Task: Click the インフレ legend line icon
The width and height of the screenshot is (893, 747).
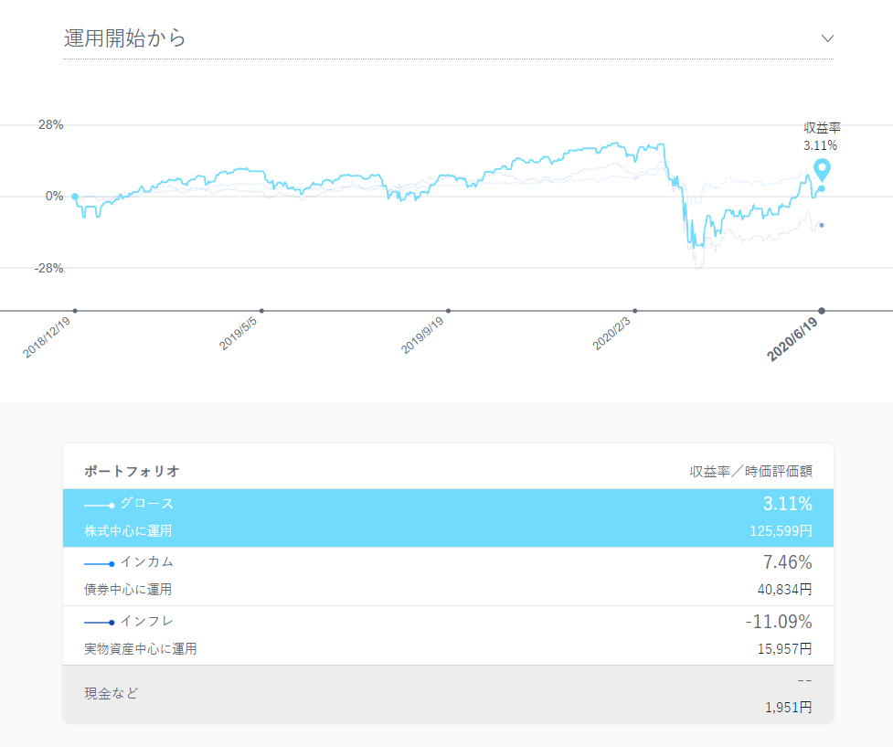Action: tap(99, 623)
